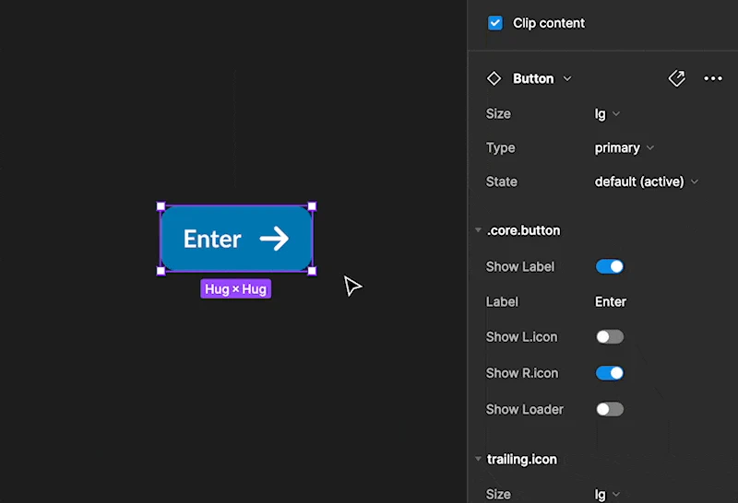Turn off the Show Label toggle

610,266
